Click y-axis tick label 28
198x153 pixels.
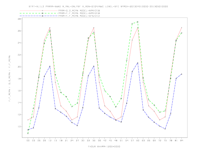pos(19,19)
